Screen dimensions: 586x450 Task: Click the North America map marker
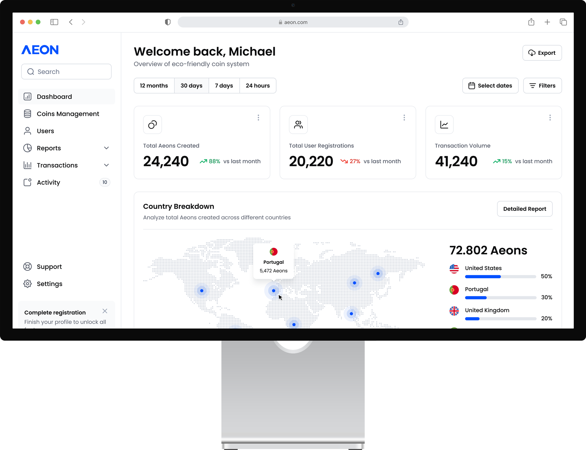[202, 291]
